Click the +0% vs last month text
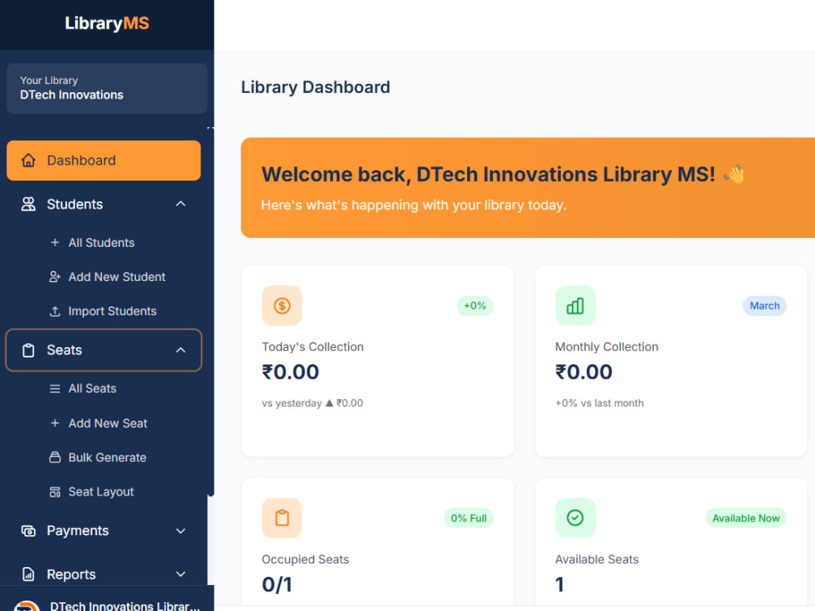This screenshot has width=815, height=611. 599,403
